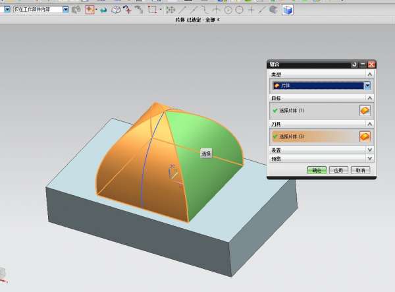Minimize the 缝合 dialog
This screenshot has height=292, width=395.
point(363,65)
